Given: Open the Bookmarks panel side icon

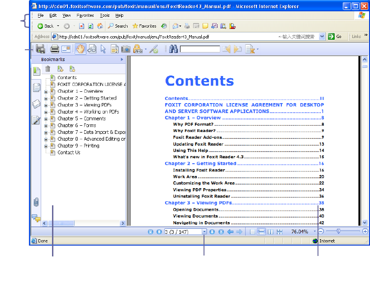Looking at the screenshot, I should click(37, 71).
